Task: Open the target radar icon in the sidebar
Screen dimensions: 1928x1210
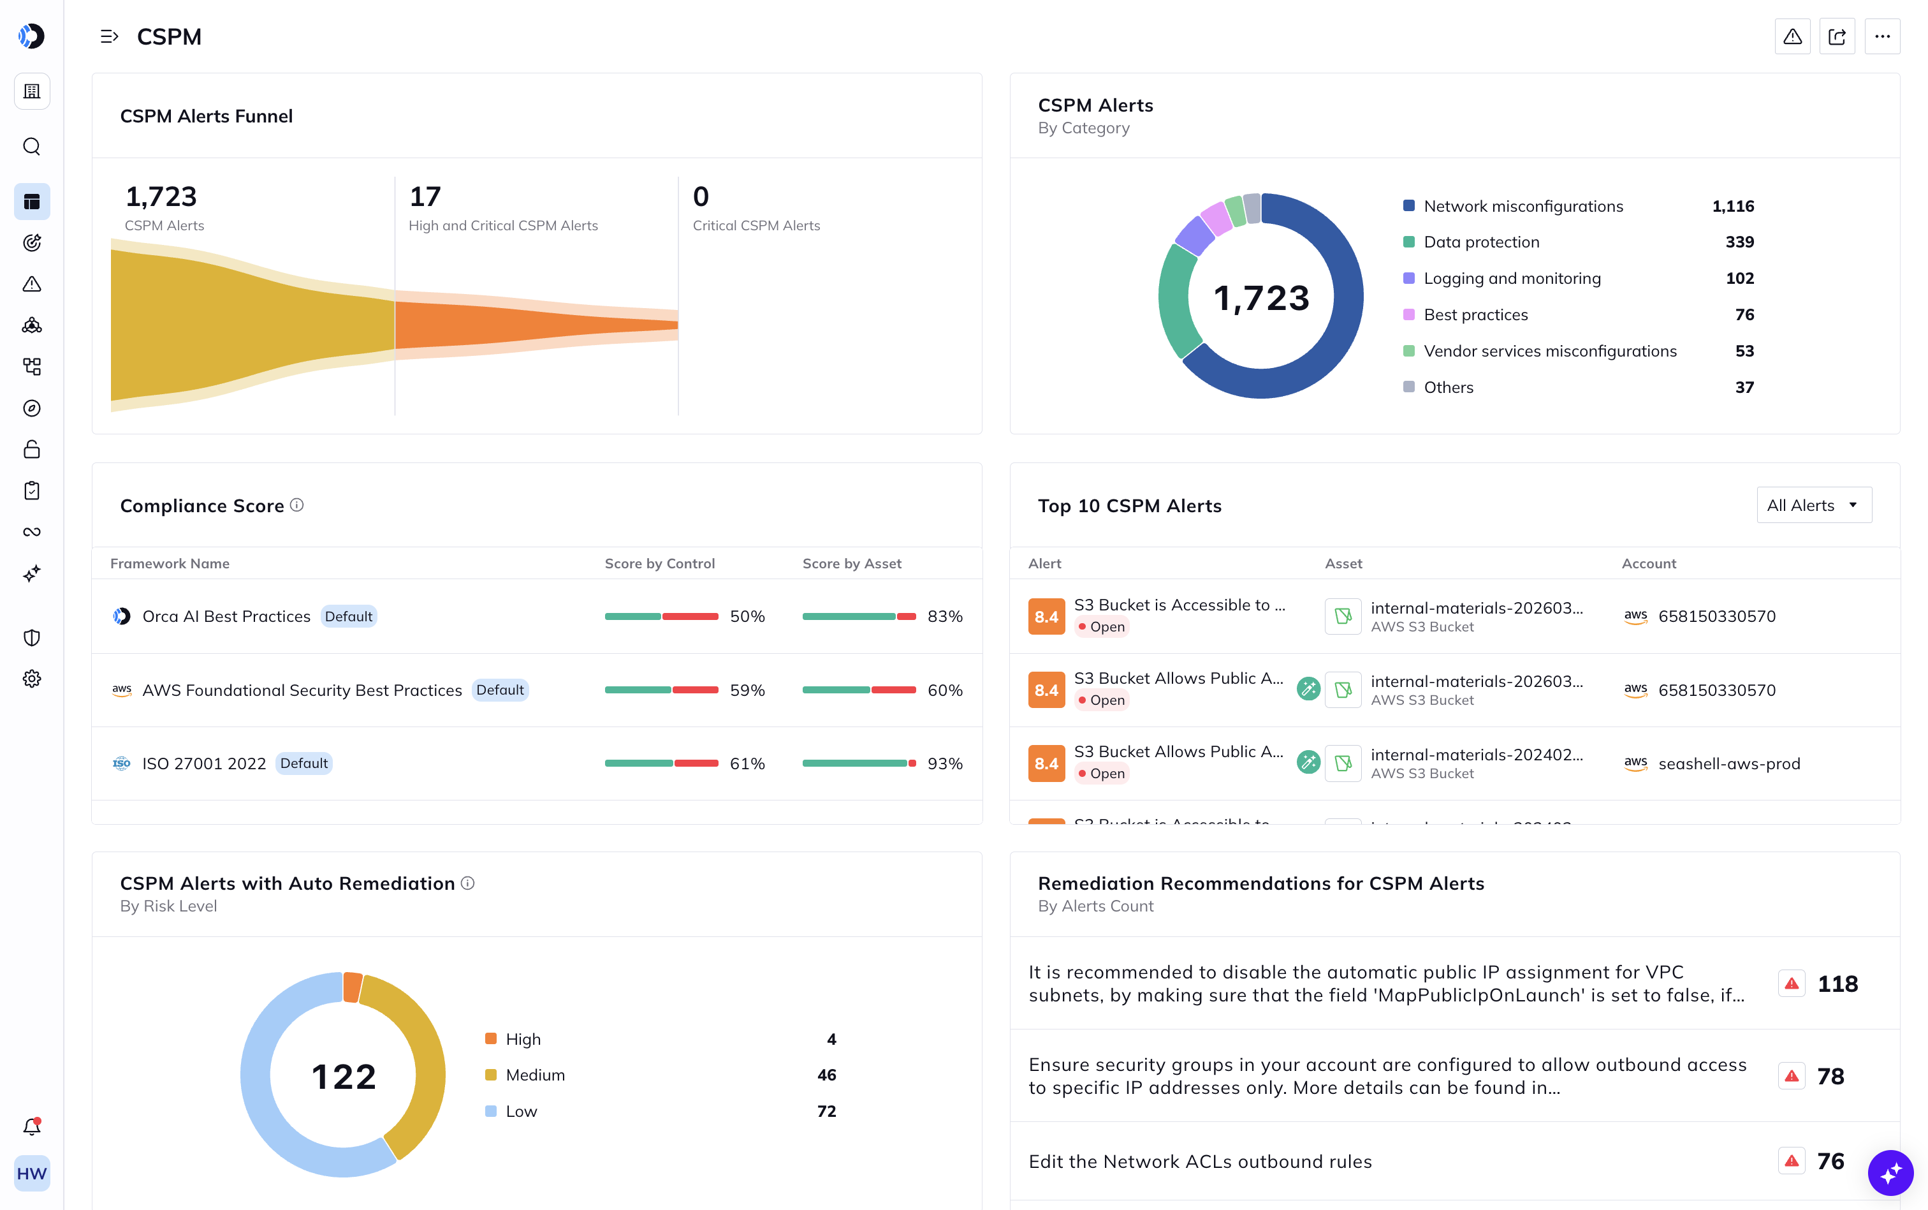Action: click(32, 242)
